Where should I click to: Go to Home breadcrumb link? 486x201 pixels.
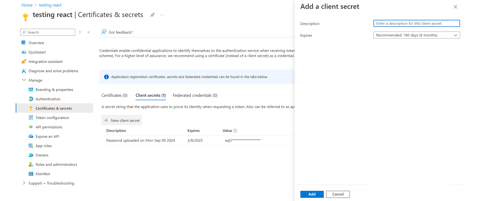point(27,5)
